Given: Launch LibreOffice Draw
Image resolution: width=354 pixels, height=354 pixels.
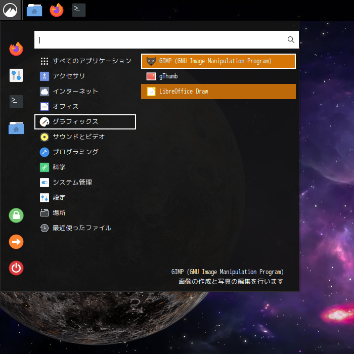Looking at the screenshot, I should (218, 92).
